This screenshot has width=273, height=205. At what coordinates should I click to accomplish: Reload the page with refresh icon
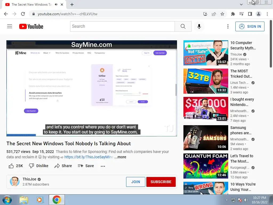(23, 14)
